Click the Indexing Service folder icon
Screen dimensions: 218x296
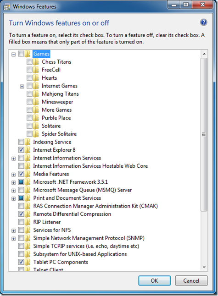click(28, 142)
